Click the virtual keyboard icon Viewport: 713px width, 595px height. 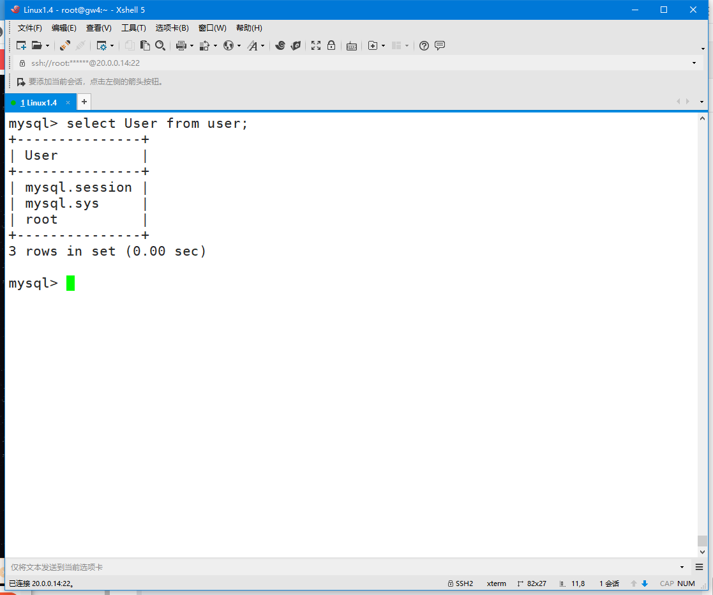[x=352, y=46]
